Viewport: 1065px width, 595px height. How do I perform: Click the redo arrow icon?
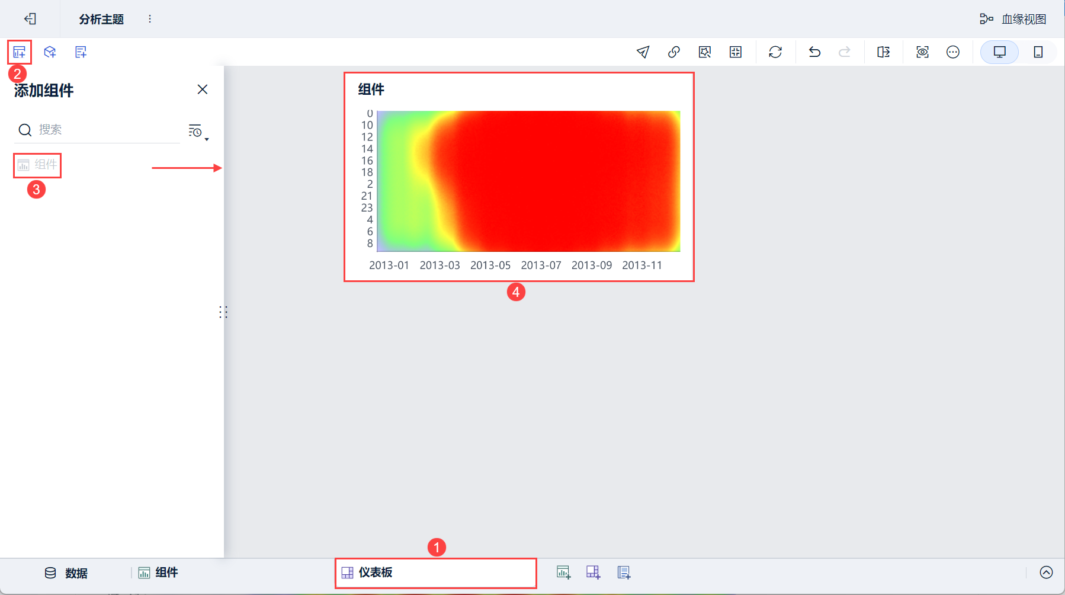coord(845,52)
